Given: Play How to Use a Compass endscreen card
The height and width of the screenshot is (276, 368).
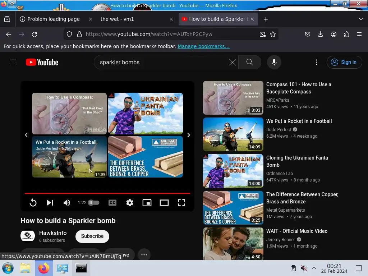Looking at the screenshot, I should (69, 113).
